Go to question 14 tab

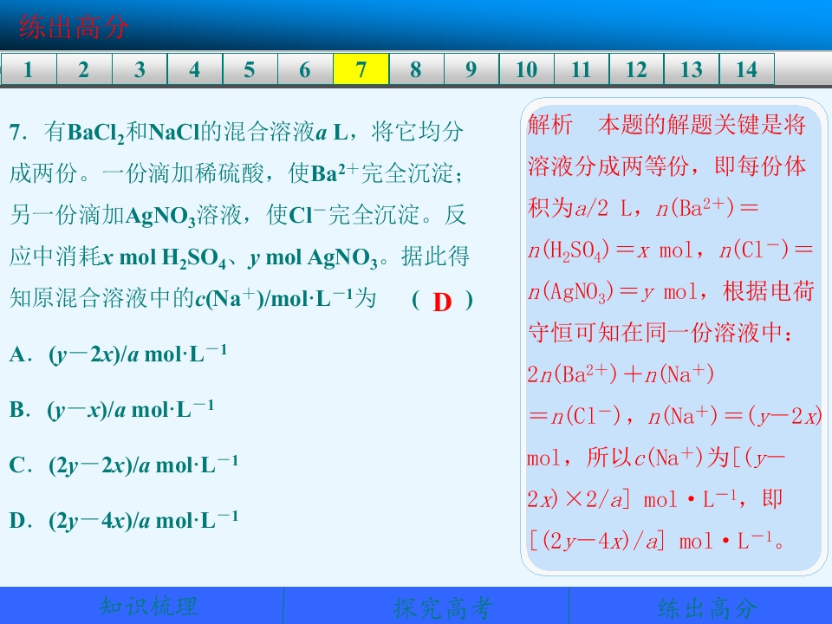747,69
